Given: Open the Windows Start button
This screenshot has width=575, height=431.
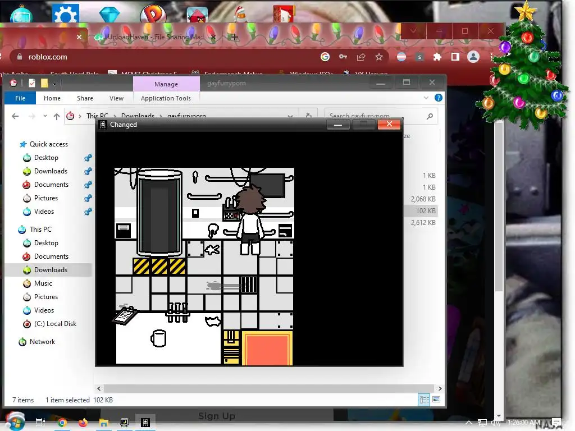Looking at the screenshot, I should coord(15,421).
